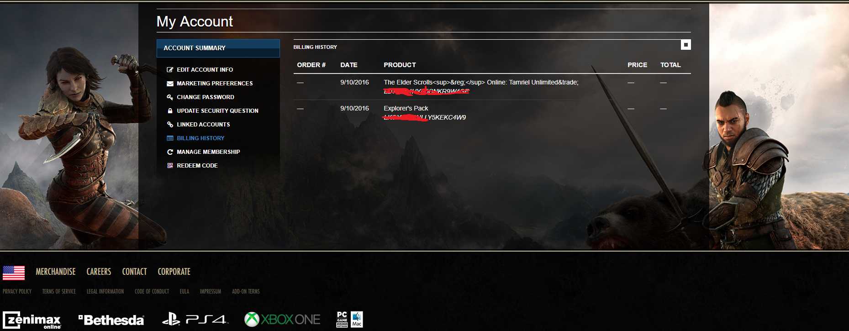The image size is (849, 331).
Task: Click the Bethesda logo in footer
Action: point(111,320)
